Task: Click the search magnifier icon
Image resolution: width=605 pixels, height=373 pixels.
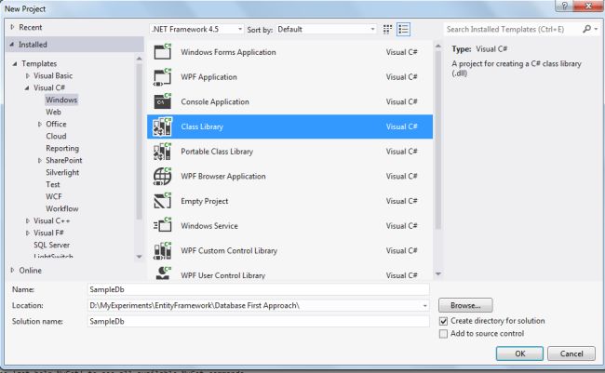Action: tap(587, 29)
